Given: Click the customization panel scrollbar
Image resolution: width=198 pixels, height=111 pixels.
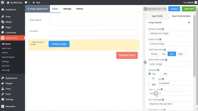Looking at the screenshot, I should pyautogui.click(x=194, y=46).
